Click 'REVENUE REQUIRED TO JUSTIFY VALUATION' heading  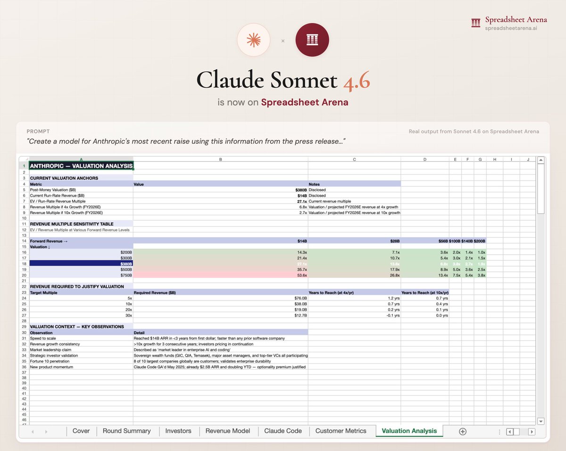81,286
